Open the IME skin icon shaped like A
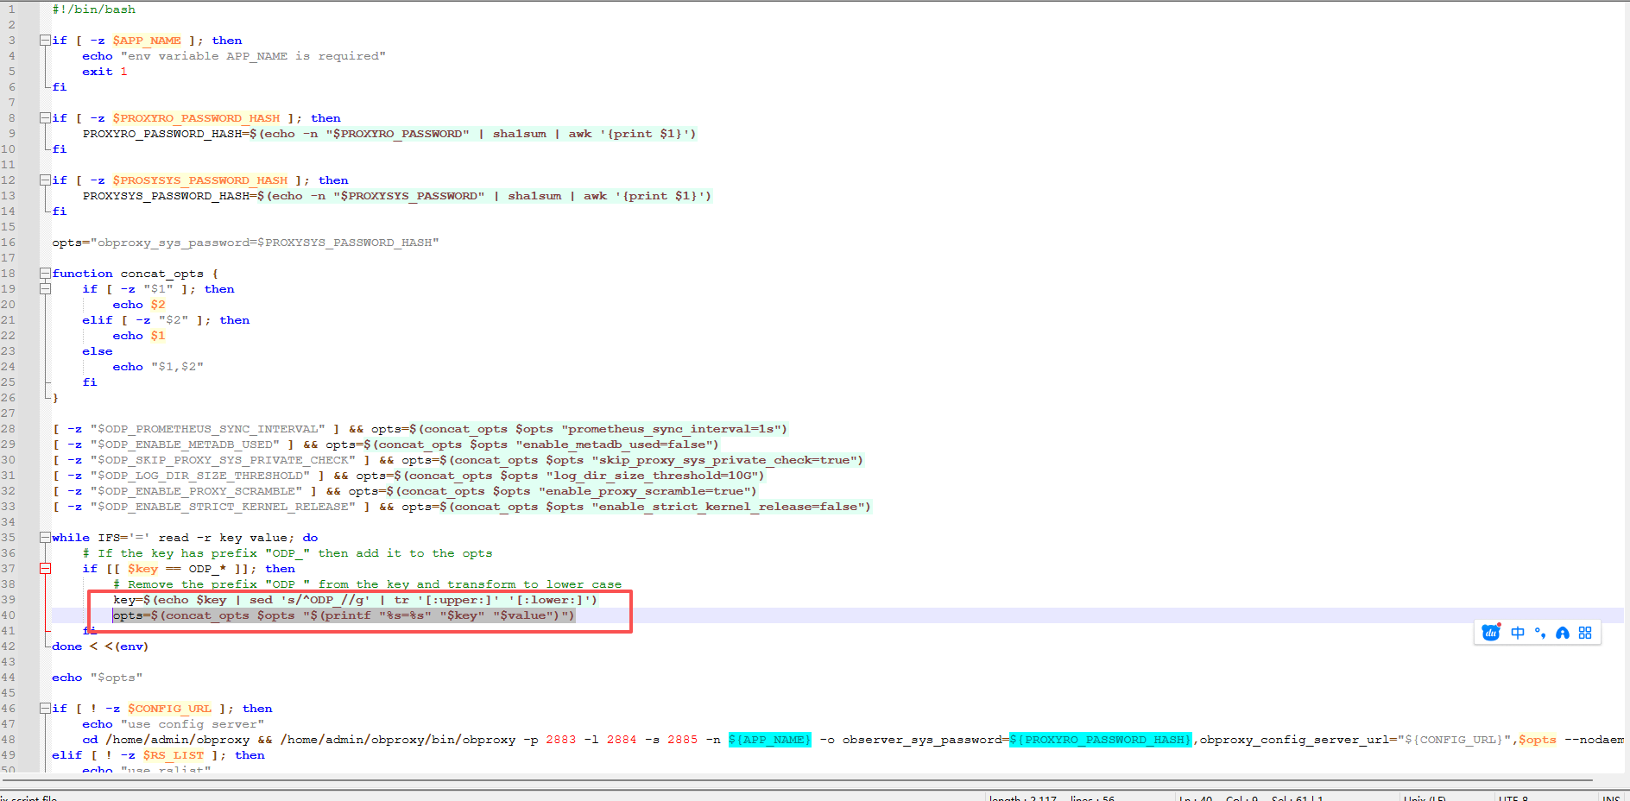Image resolution: width=1630 pixels, height=801 pixels. tap(1563, 633)
